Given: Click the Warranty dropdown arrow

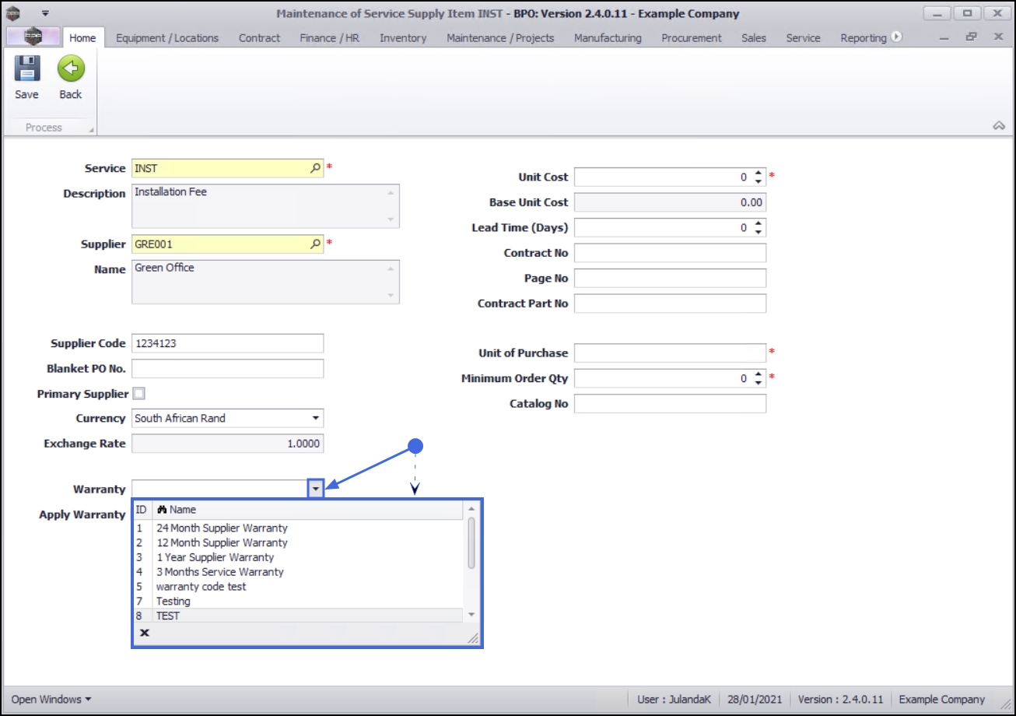Looking at the screenshot, I should click(316, 489).
